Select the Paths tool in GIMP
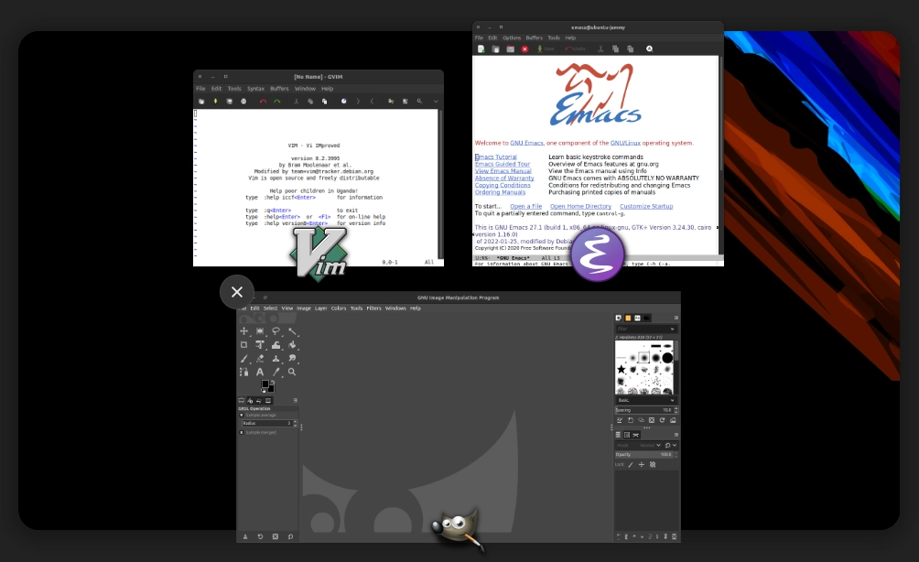The width and height of the screenshot is (919, 562). (243, 372)
